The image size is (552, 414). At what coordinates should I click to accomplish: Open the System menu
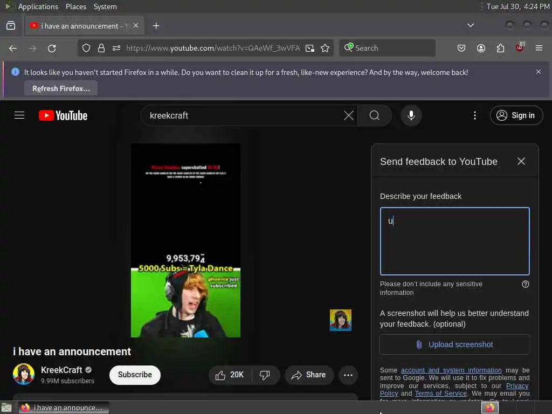(105, 6)
